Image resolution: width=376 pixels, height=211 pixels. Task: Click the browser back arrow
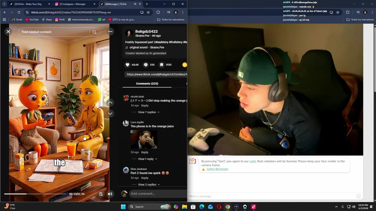[x=5, y=12]
